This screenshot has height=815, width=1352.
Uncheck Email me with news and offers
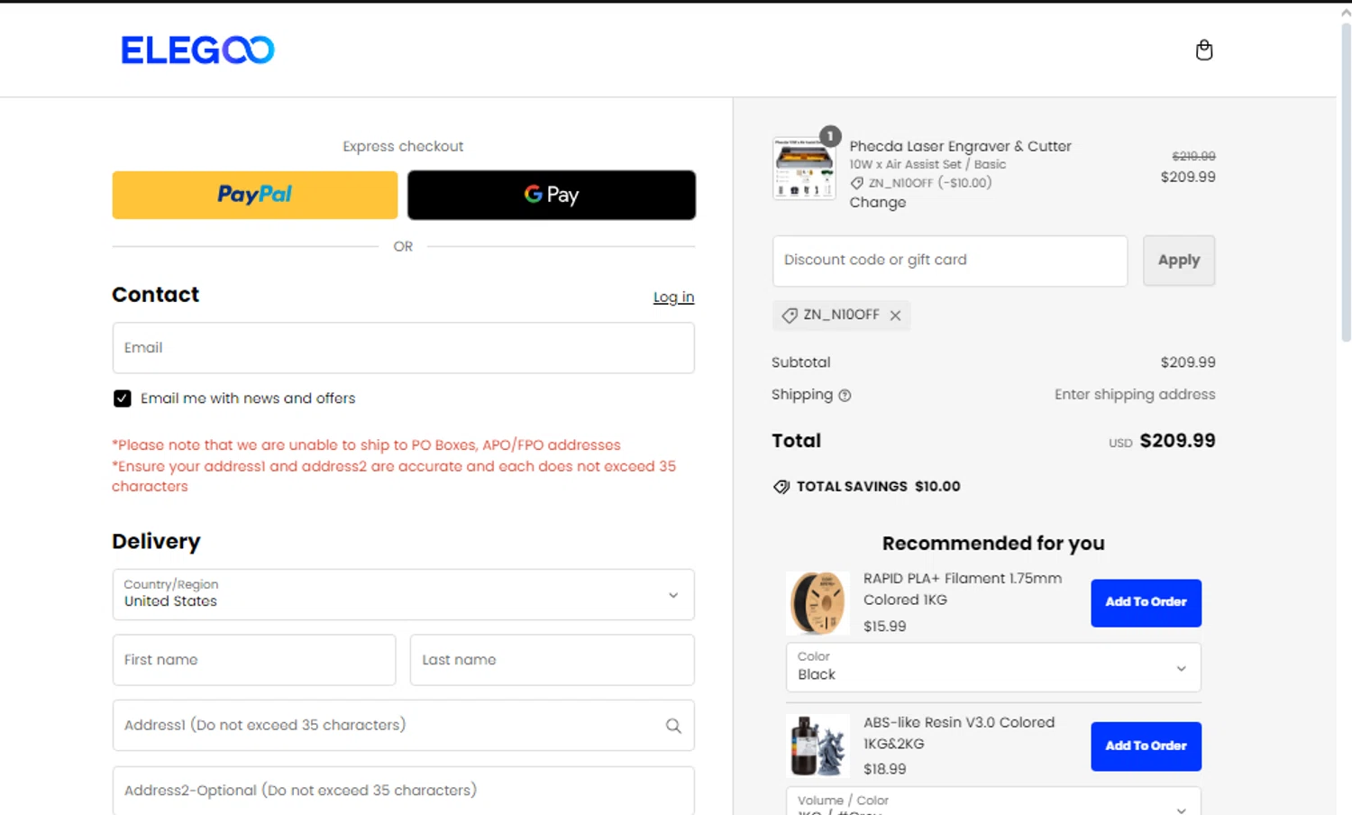pos(123,398)
